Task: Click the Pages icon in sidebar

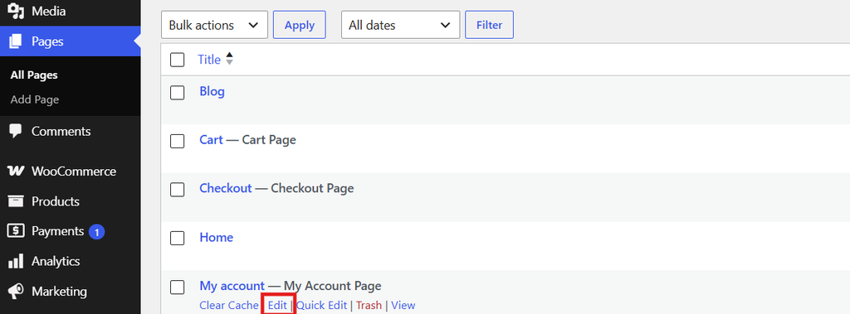Action: click(16, 41)
